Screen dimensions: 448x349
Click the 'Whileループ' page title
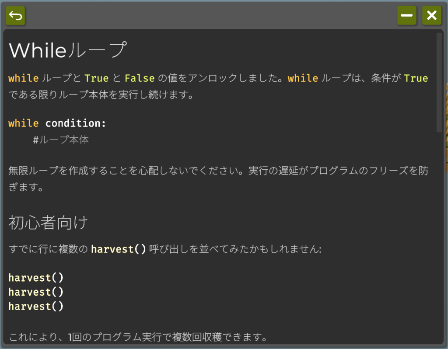pos(68,50)
